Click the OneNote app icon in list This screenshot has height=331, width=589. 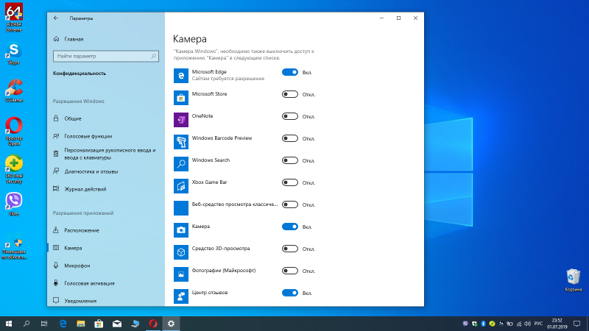pyautogui.click(x=181, y=119)
